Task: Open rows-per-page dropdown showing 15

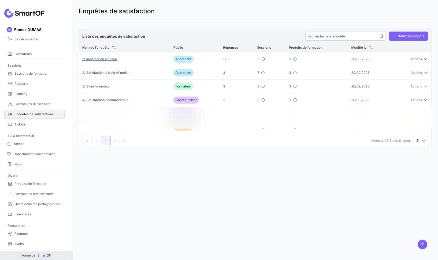Action: (x=420, y=141)
